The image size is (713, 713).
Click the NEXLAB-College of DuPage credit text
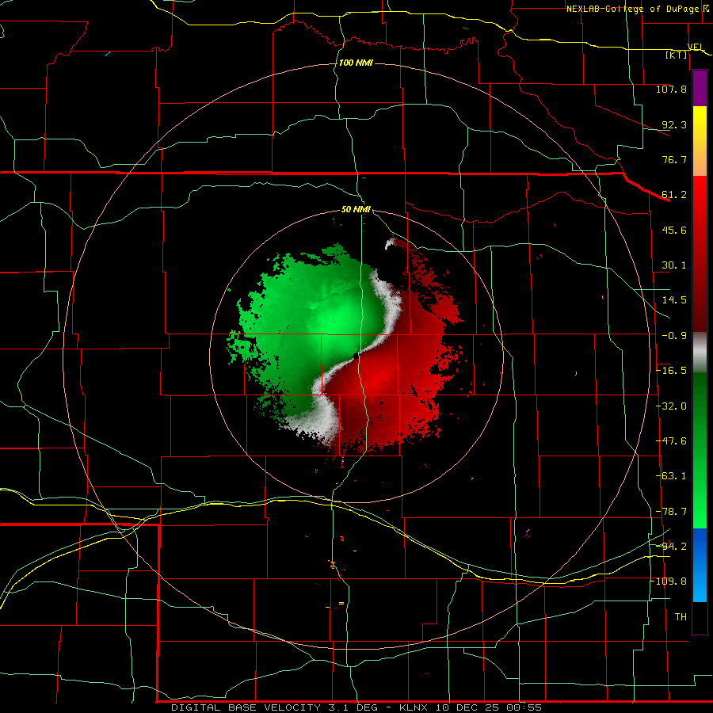[x=632, y=9]
